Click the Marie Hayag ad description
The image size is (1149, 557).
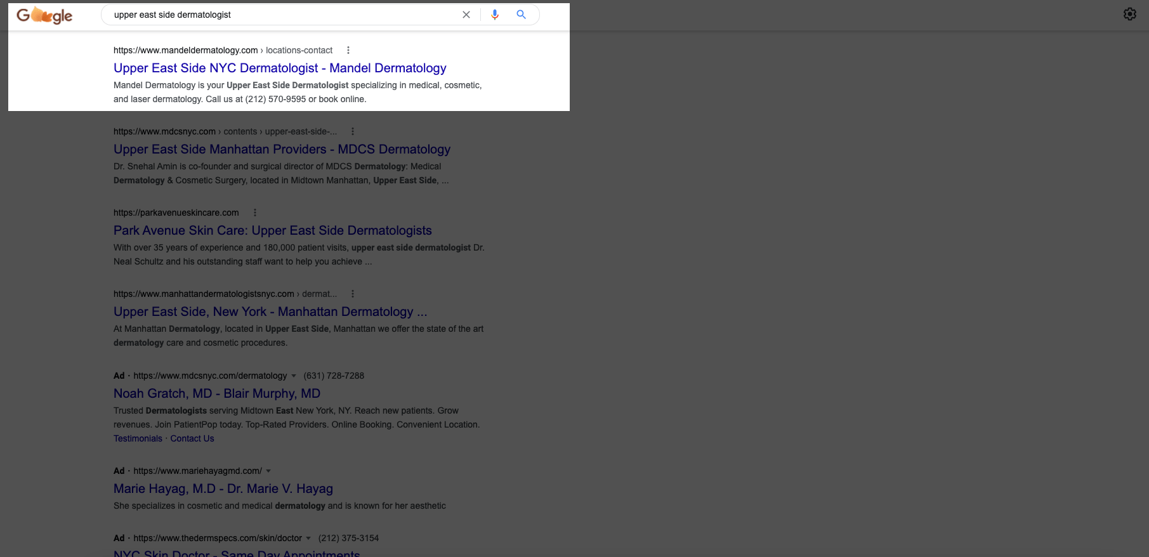(280, 506)
